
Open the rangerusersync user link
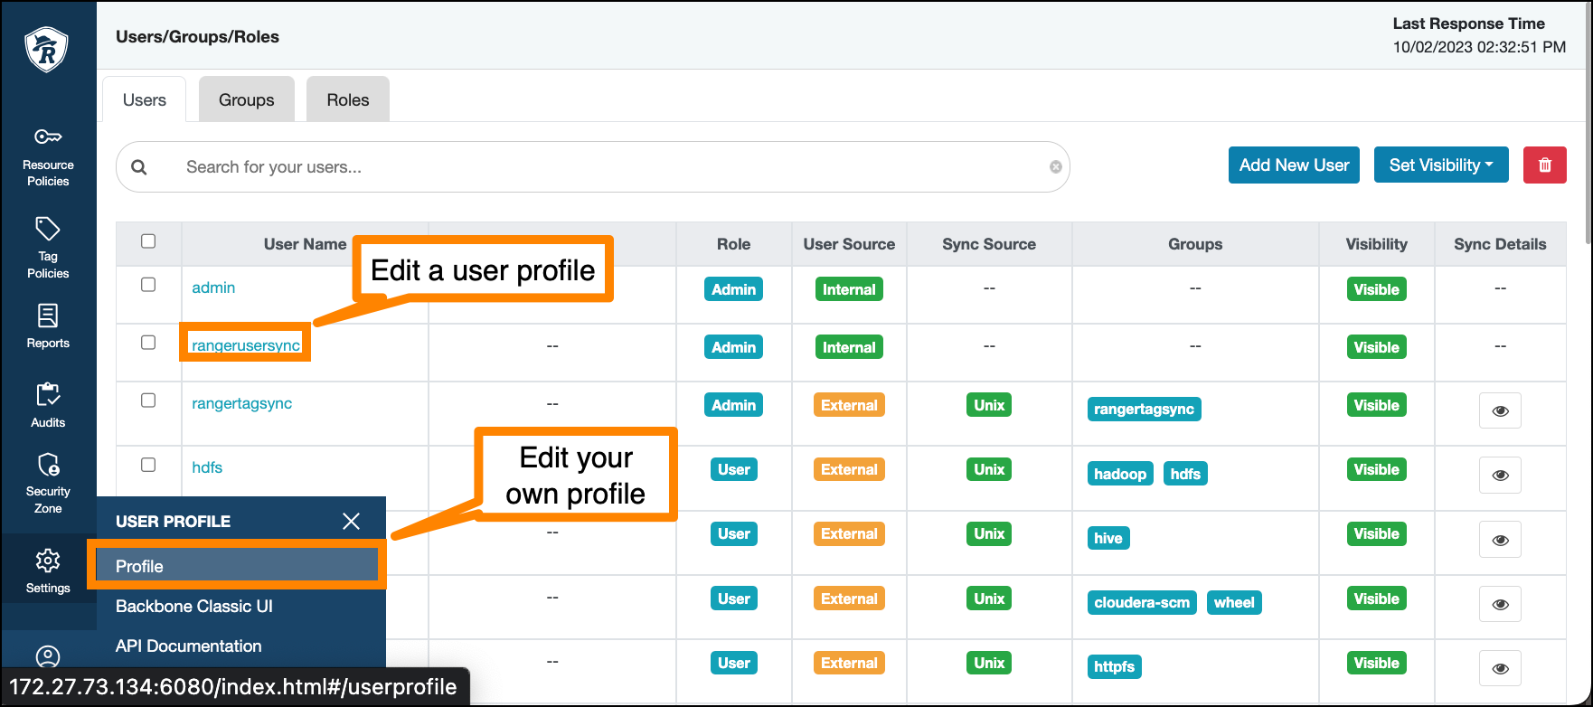(245, 345)
